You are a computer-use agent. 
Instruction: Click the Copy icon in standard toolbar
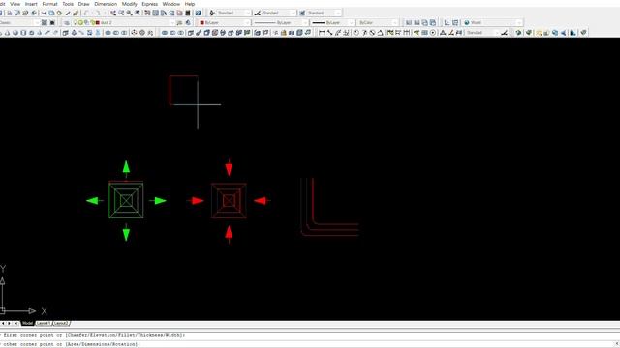(x=51, y=13)
